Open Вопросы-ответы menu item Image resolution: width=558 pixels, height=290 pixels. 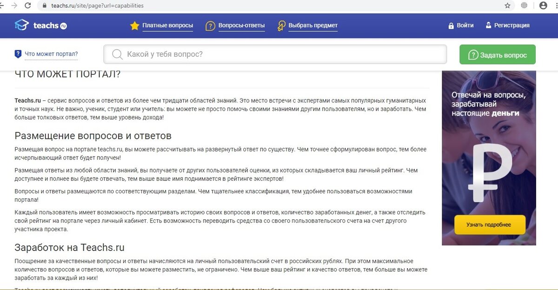[241, 26]
